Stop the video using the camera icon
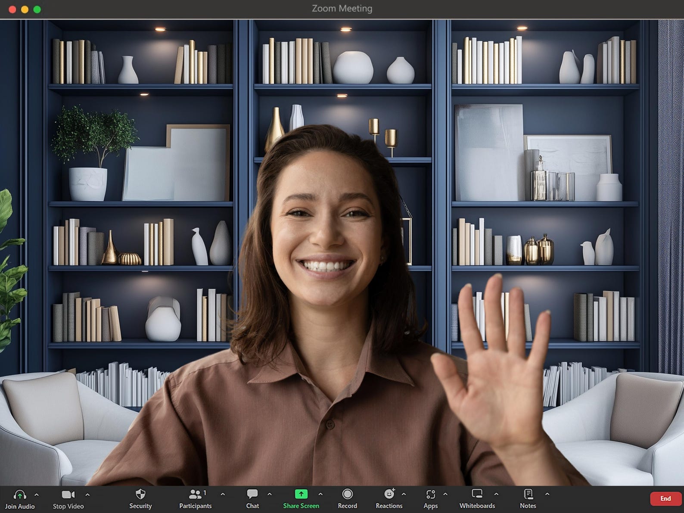 pos(68,494)
